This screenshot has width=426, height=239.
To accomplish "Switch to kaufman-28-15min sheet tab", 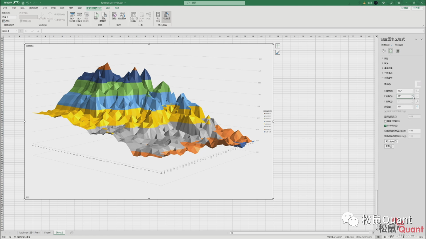I will click(29, 233).
